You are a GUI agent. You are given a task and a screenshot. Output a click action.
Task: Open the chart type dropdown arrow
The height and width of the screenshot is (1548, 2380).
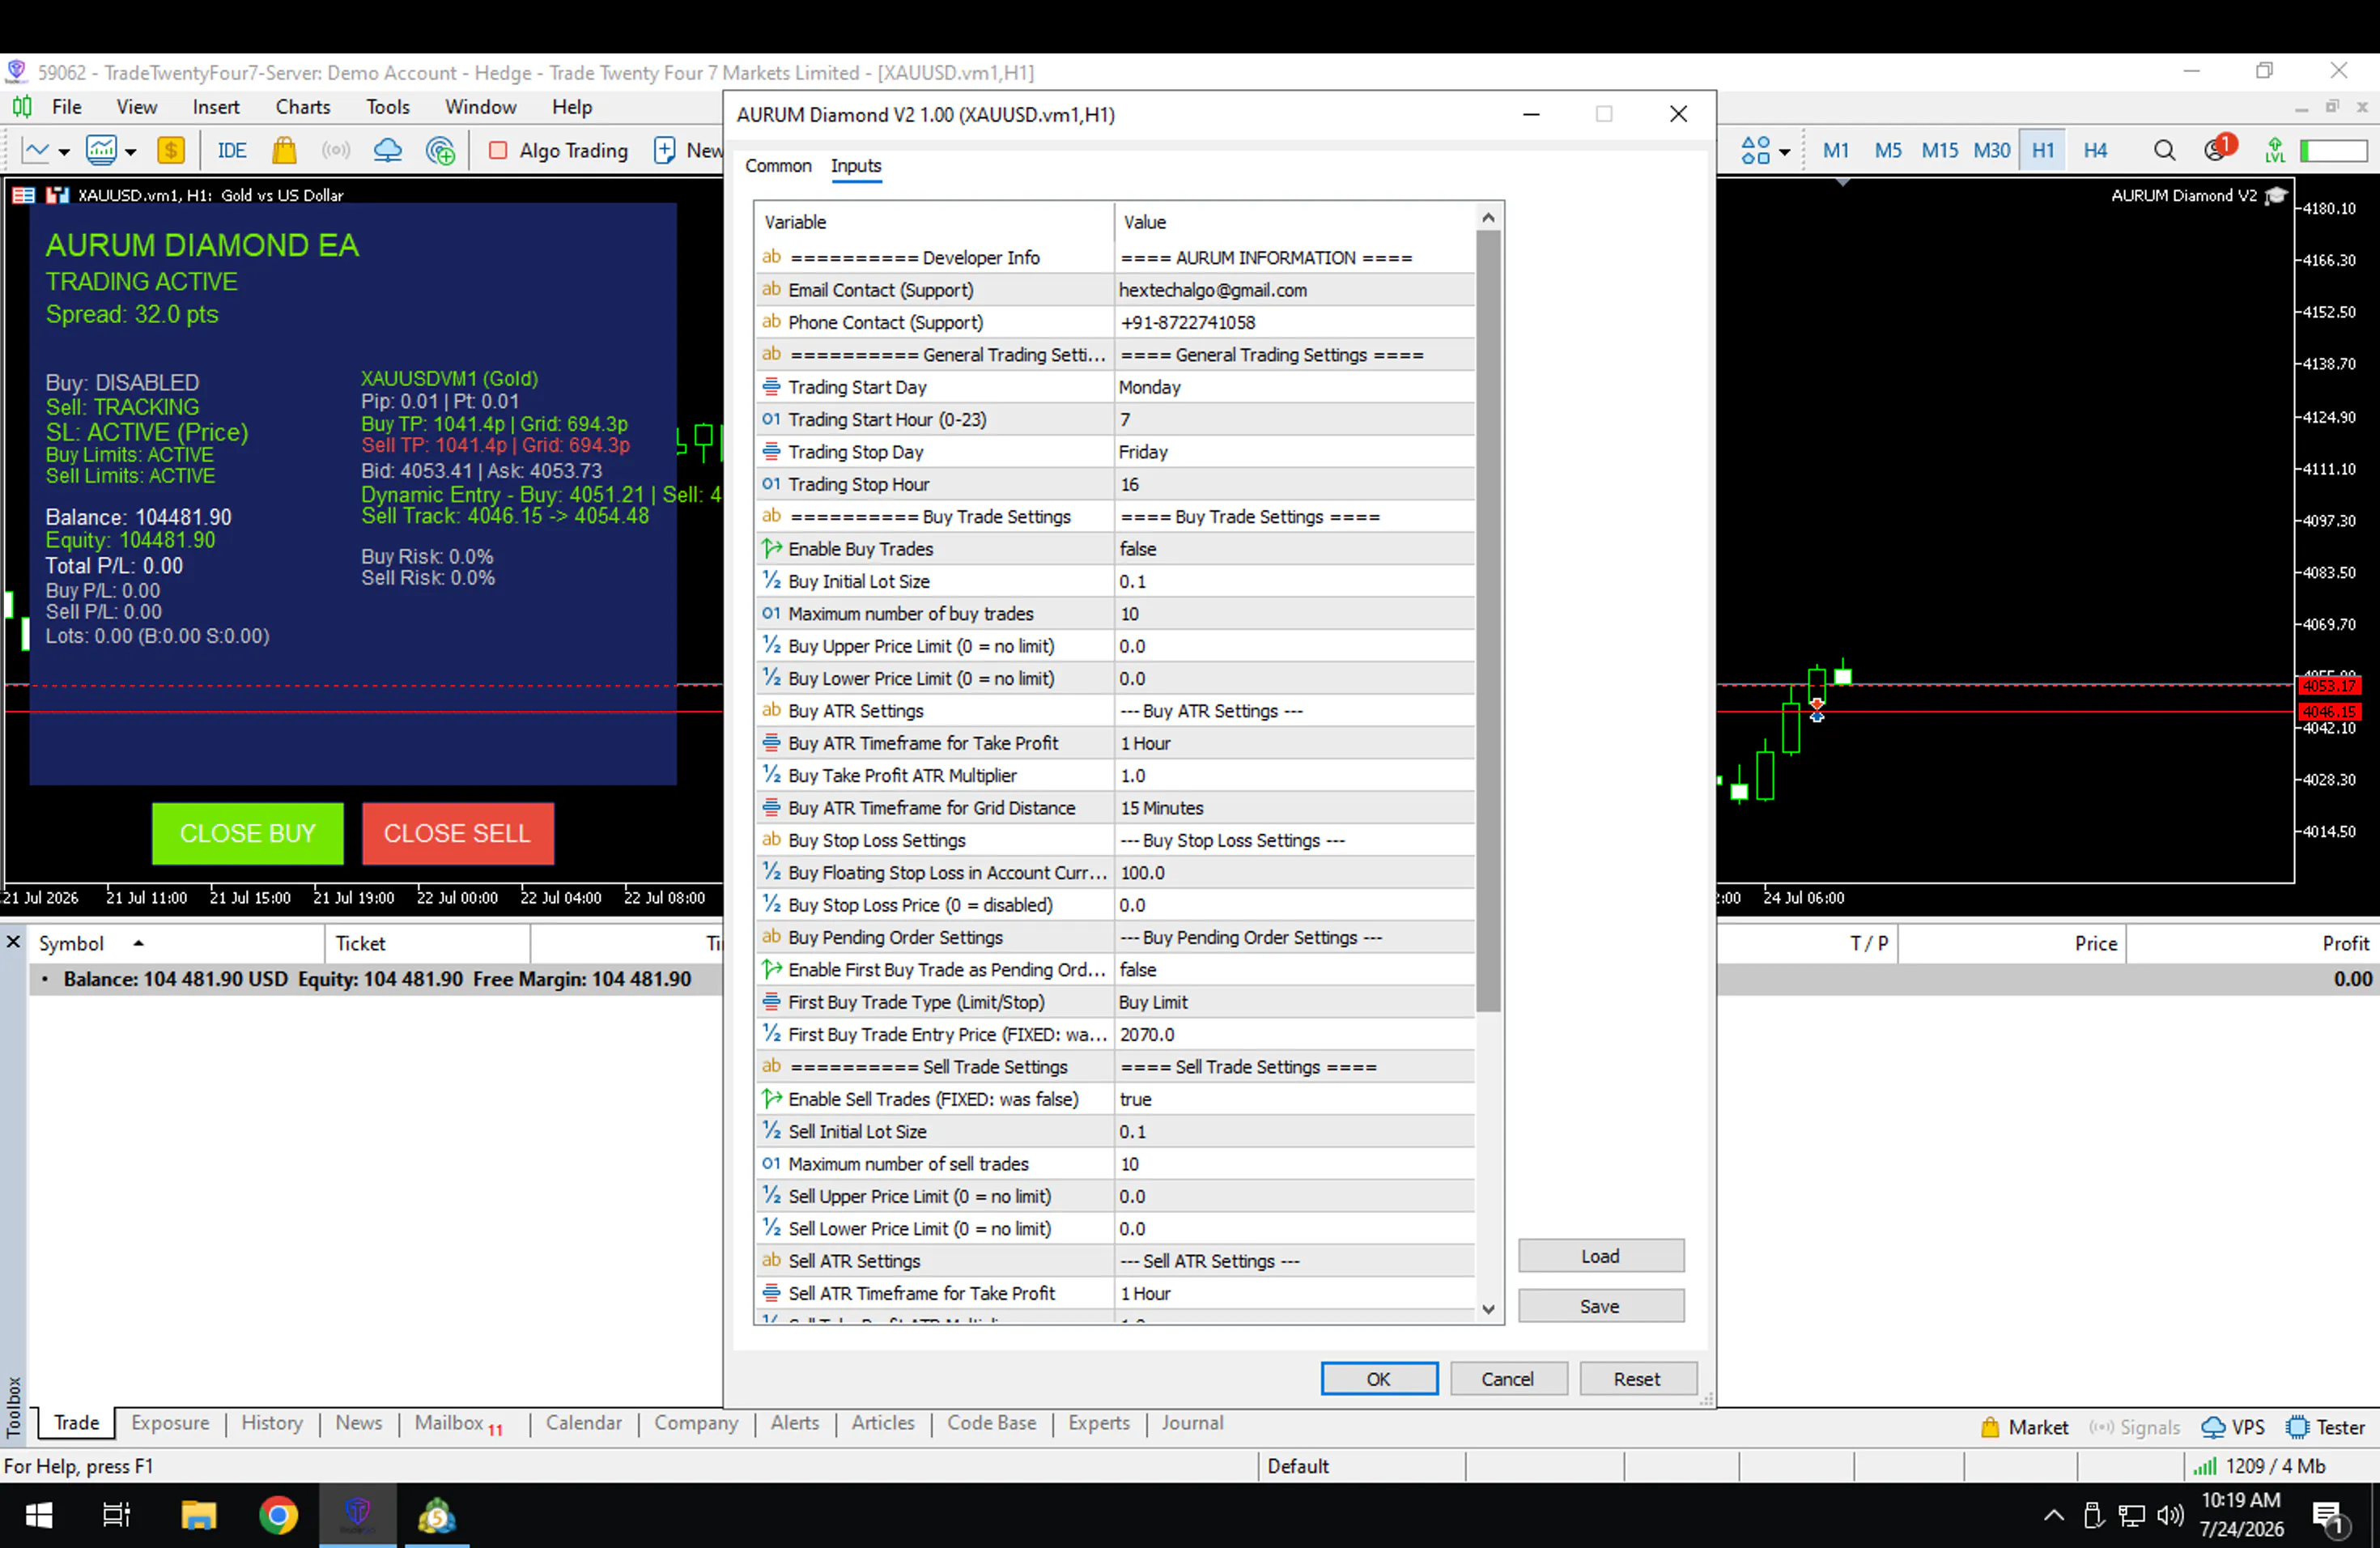[64, 152]
